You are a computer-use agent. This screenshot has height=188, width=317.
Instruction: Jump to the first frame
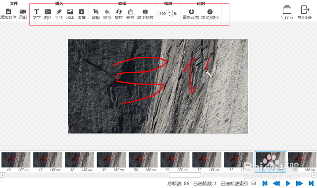click(x=265, y=184)
